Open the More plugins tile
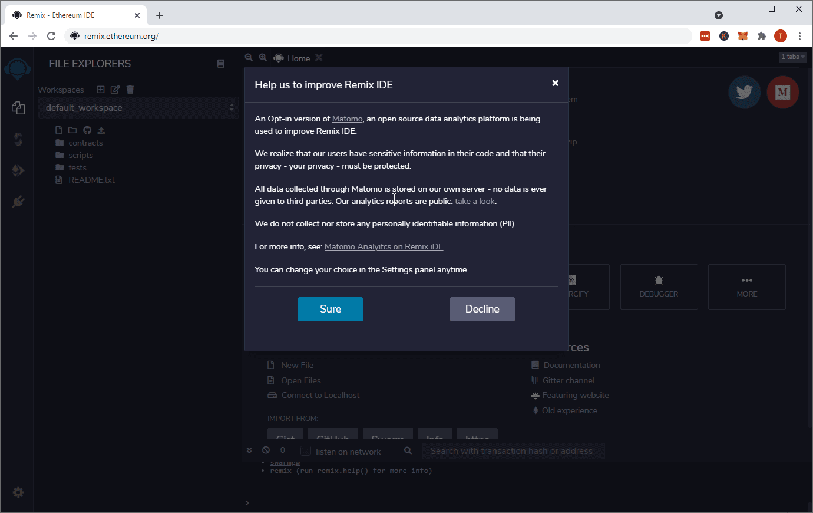 (x=746, y=287)
